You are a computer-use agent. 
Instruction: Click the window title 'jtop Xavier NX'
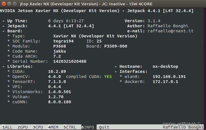(86, 4)
